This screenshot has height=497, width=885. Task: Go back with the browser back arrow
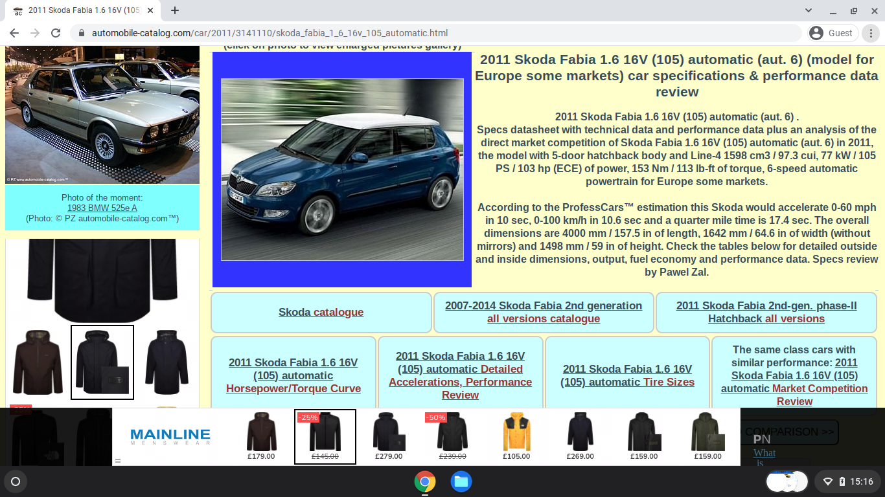tap(14, 33)
